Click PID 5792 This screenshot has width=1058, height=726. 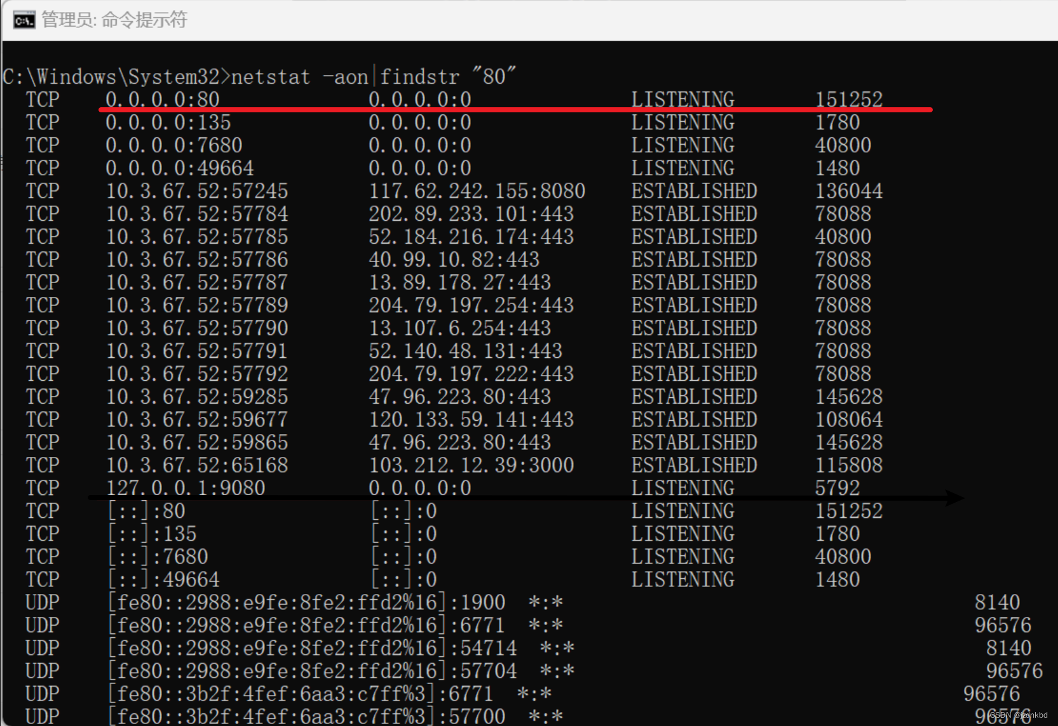pos(838,488)
